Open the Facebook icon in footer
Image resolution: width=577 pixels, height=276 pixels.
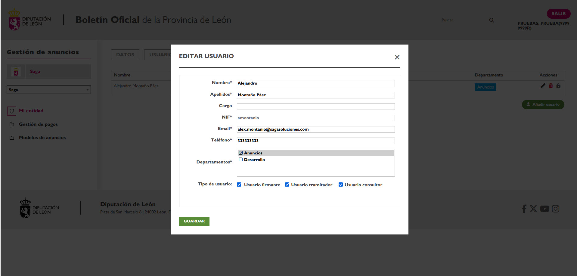(524, 209)
